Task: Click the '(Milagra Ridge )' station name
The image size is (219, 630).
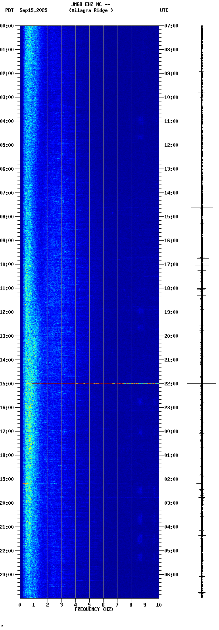Action: pos(91,10)
